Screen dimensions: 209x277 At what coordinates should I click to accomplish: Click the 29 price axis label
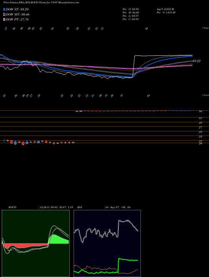(x=200, y=123)
